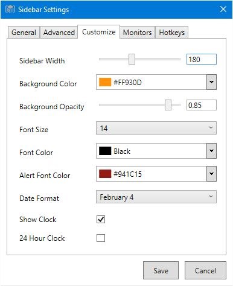Click the Black font color value text

(x=122, y=151)
